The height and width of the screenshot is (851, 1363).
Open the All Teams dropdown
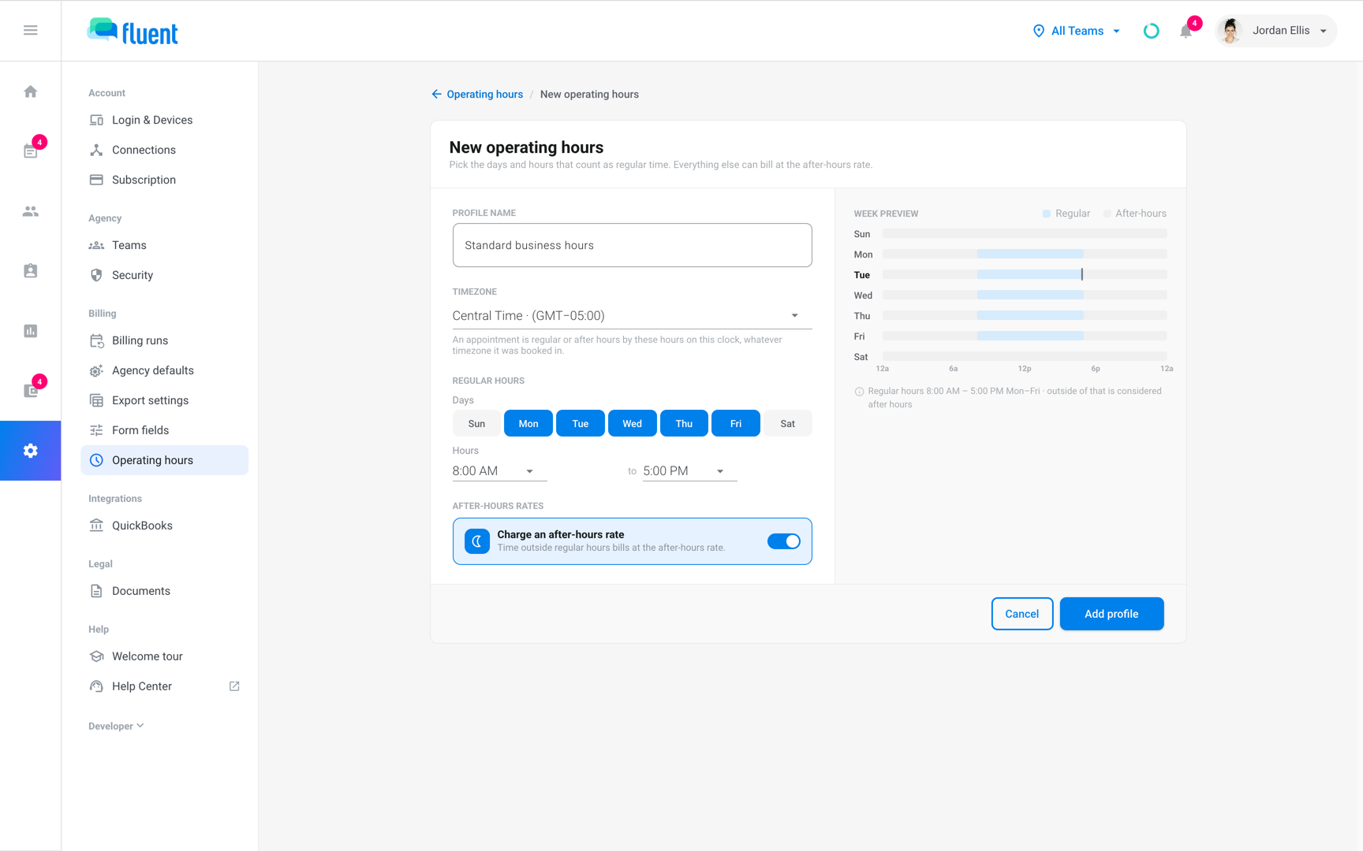pos(1077,31)
